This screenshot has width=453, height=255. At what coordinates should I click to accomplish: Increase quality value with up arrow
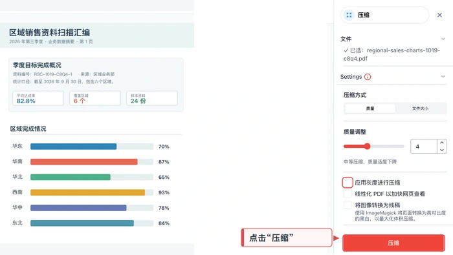click(x=442, y=143)
